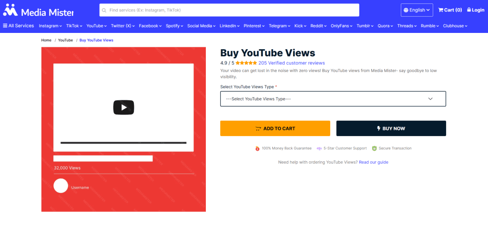Expand the Instagram menu
488x231 pixels.
click(51, 26)
